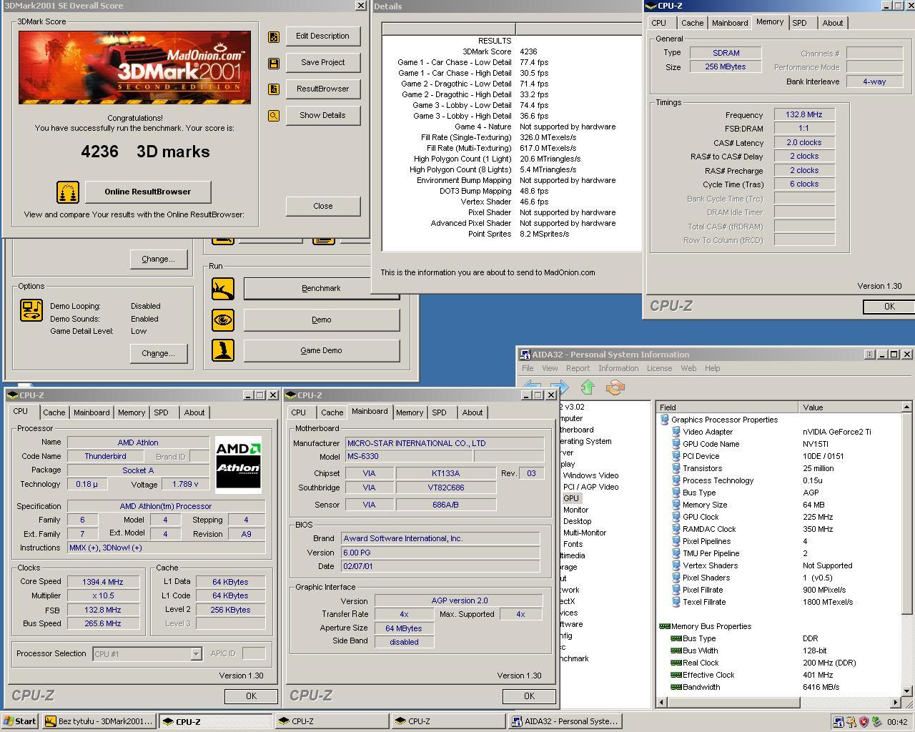Click the red shield icon in system tray
The image size is (915, 732).
click(x=864, y=721)
